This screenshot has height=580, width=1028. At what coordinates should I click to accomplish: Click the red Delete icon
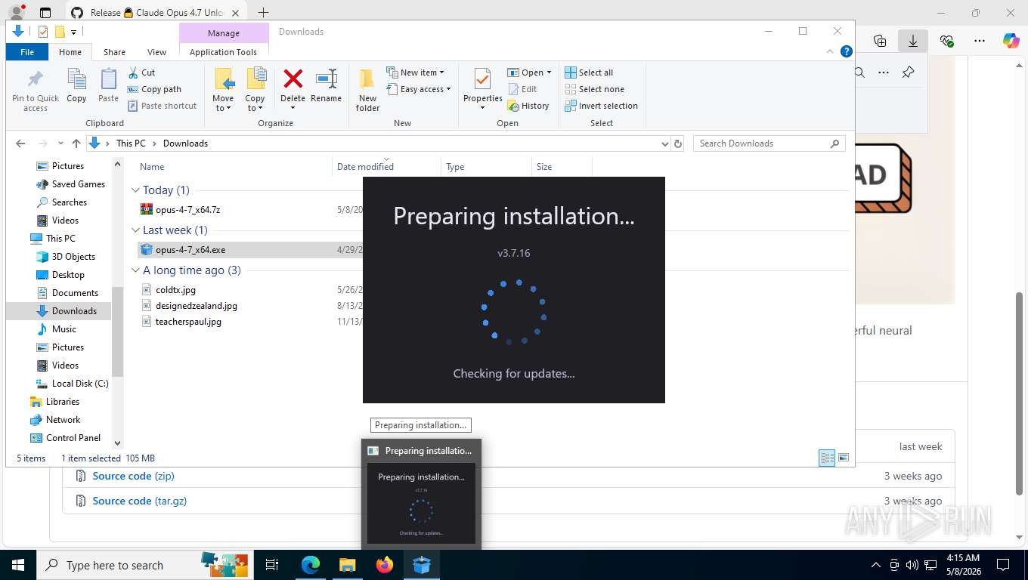(x=293, y=79)
